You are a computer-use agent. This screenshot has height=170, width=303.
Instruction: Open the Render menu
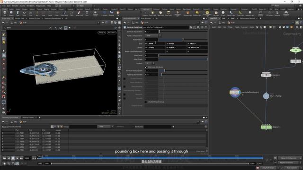(15, 6)
